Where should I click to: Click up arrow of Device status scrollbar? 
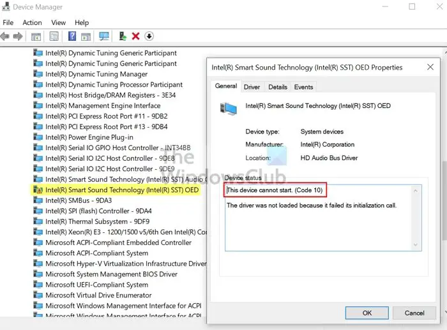click(416, 191)
